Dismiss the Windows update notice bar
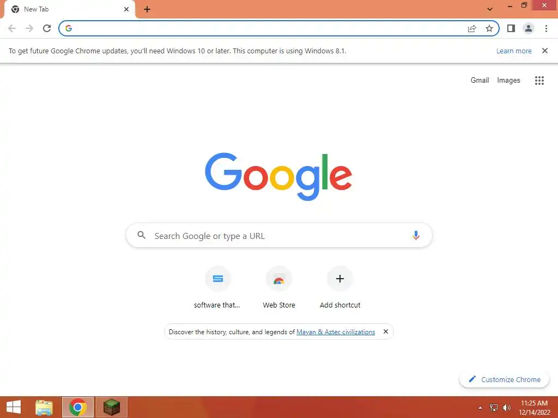Viewport: 558px width, 418px height. [545, 51]
